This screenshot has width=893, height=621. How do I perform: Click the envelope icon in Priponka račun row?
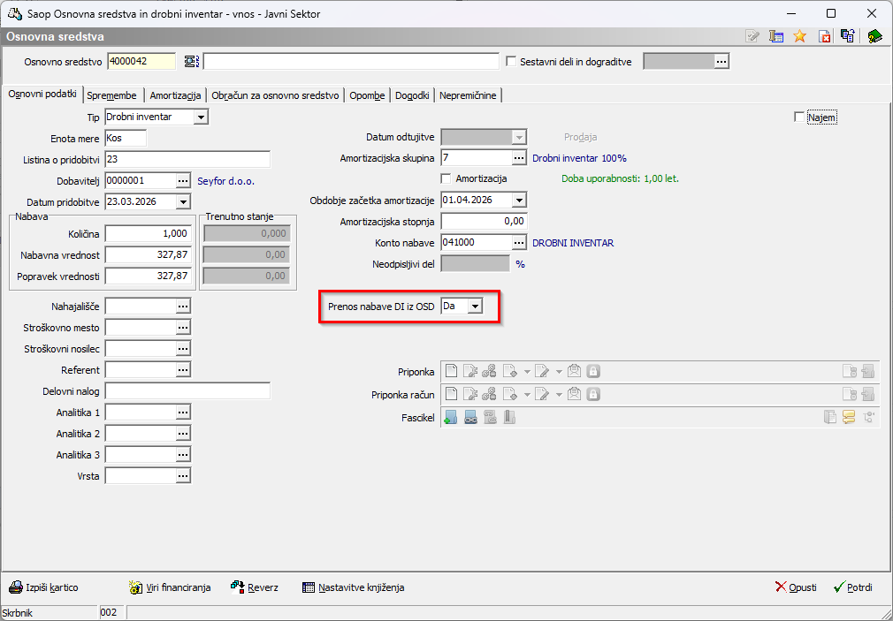[x=574, y=395]
